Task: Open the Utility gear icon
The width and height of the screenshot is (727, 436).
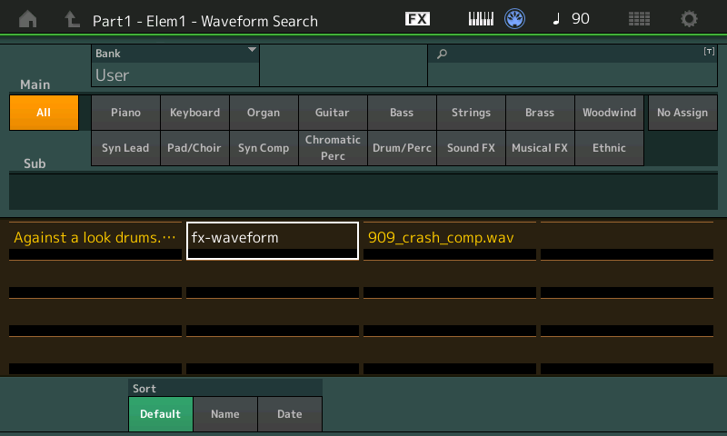Action: [690, 19]
